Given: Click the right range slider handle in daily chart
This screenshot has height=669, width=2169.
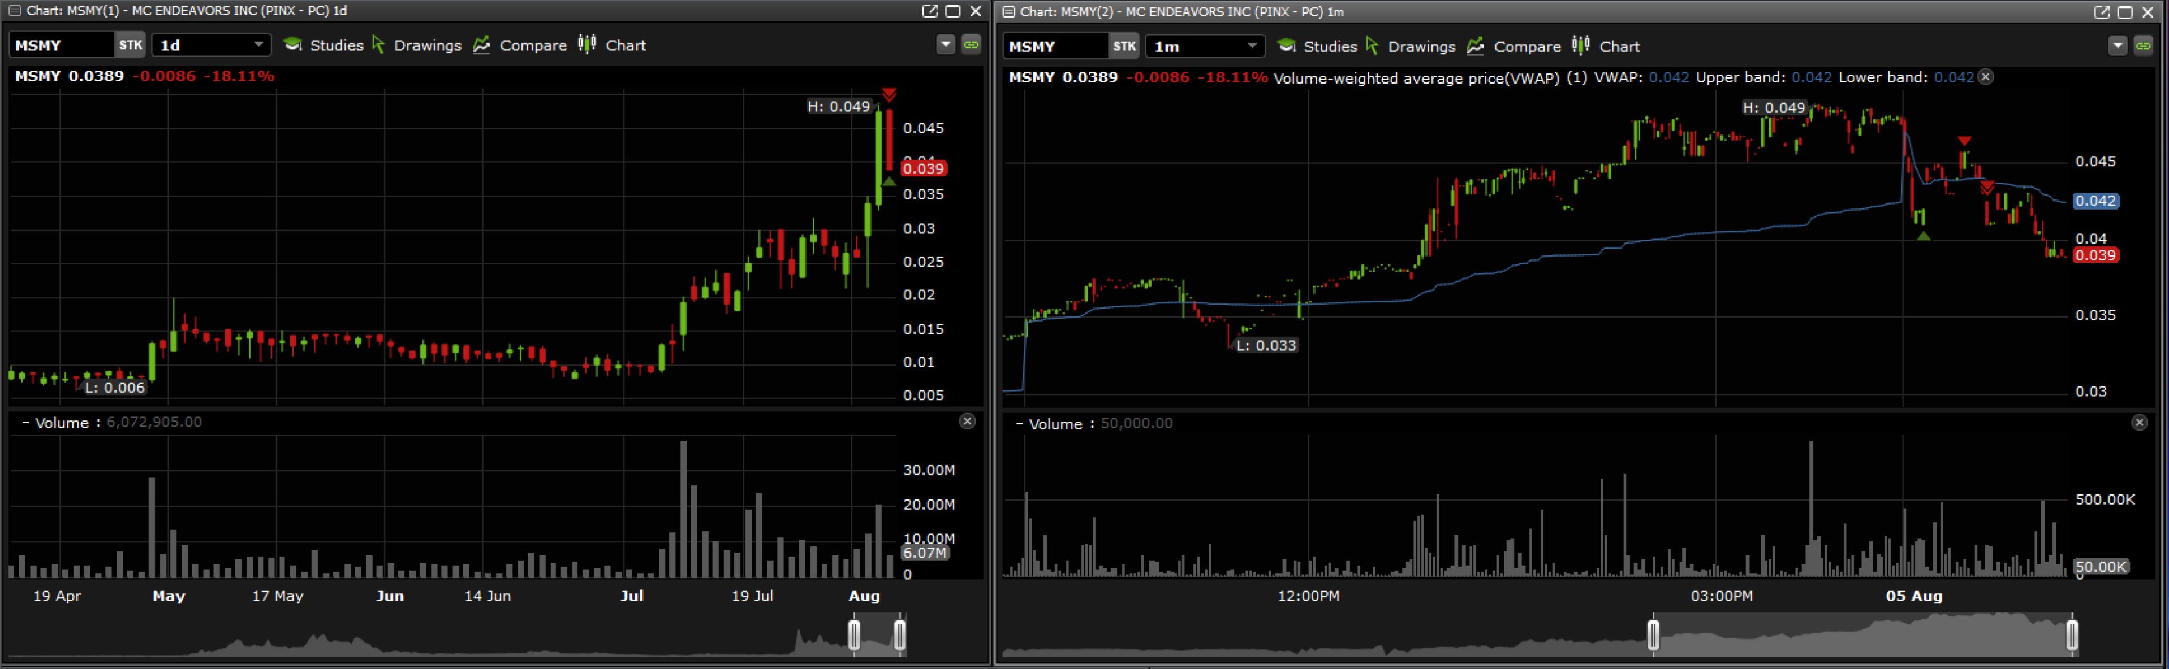Looking at the screenshot, I should [x=899, y=635].
